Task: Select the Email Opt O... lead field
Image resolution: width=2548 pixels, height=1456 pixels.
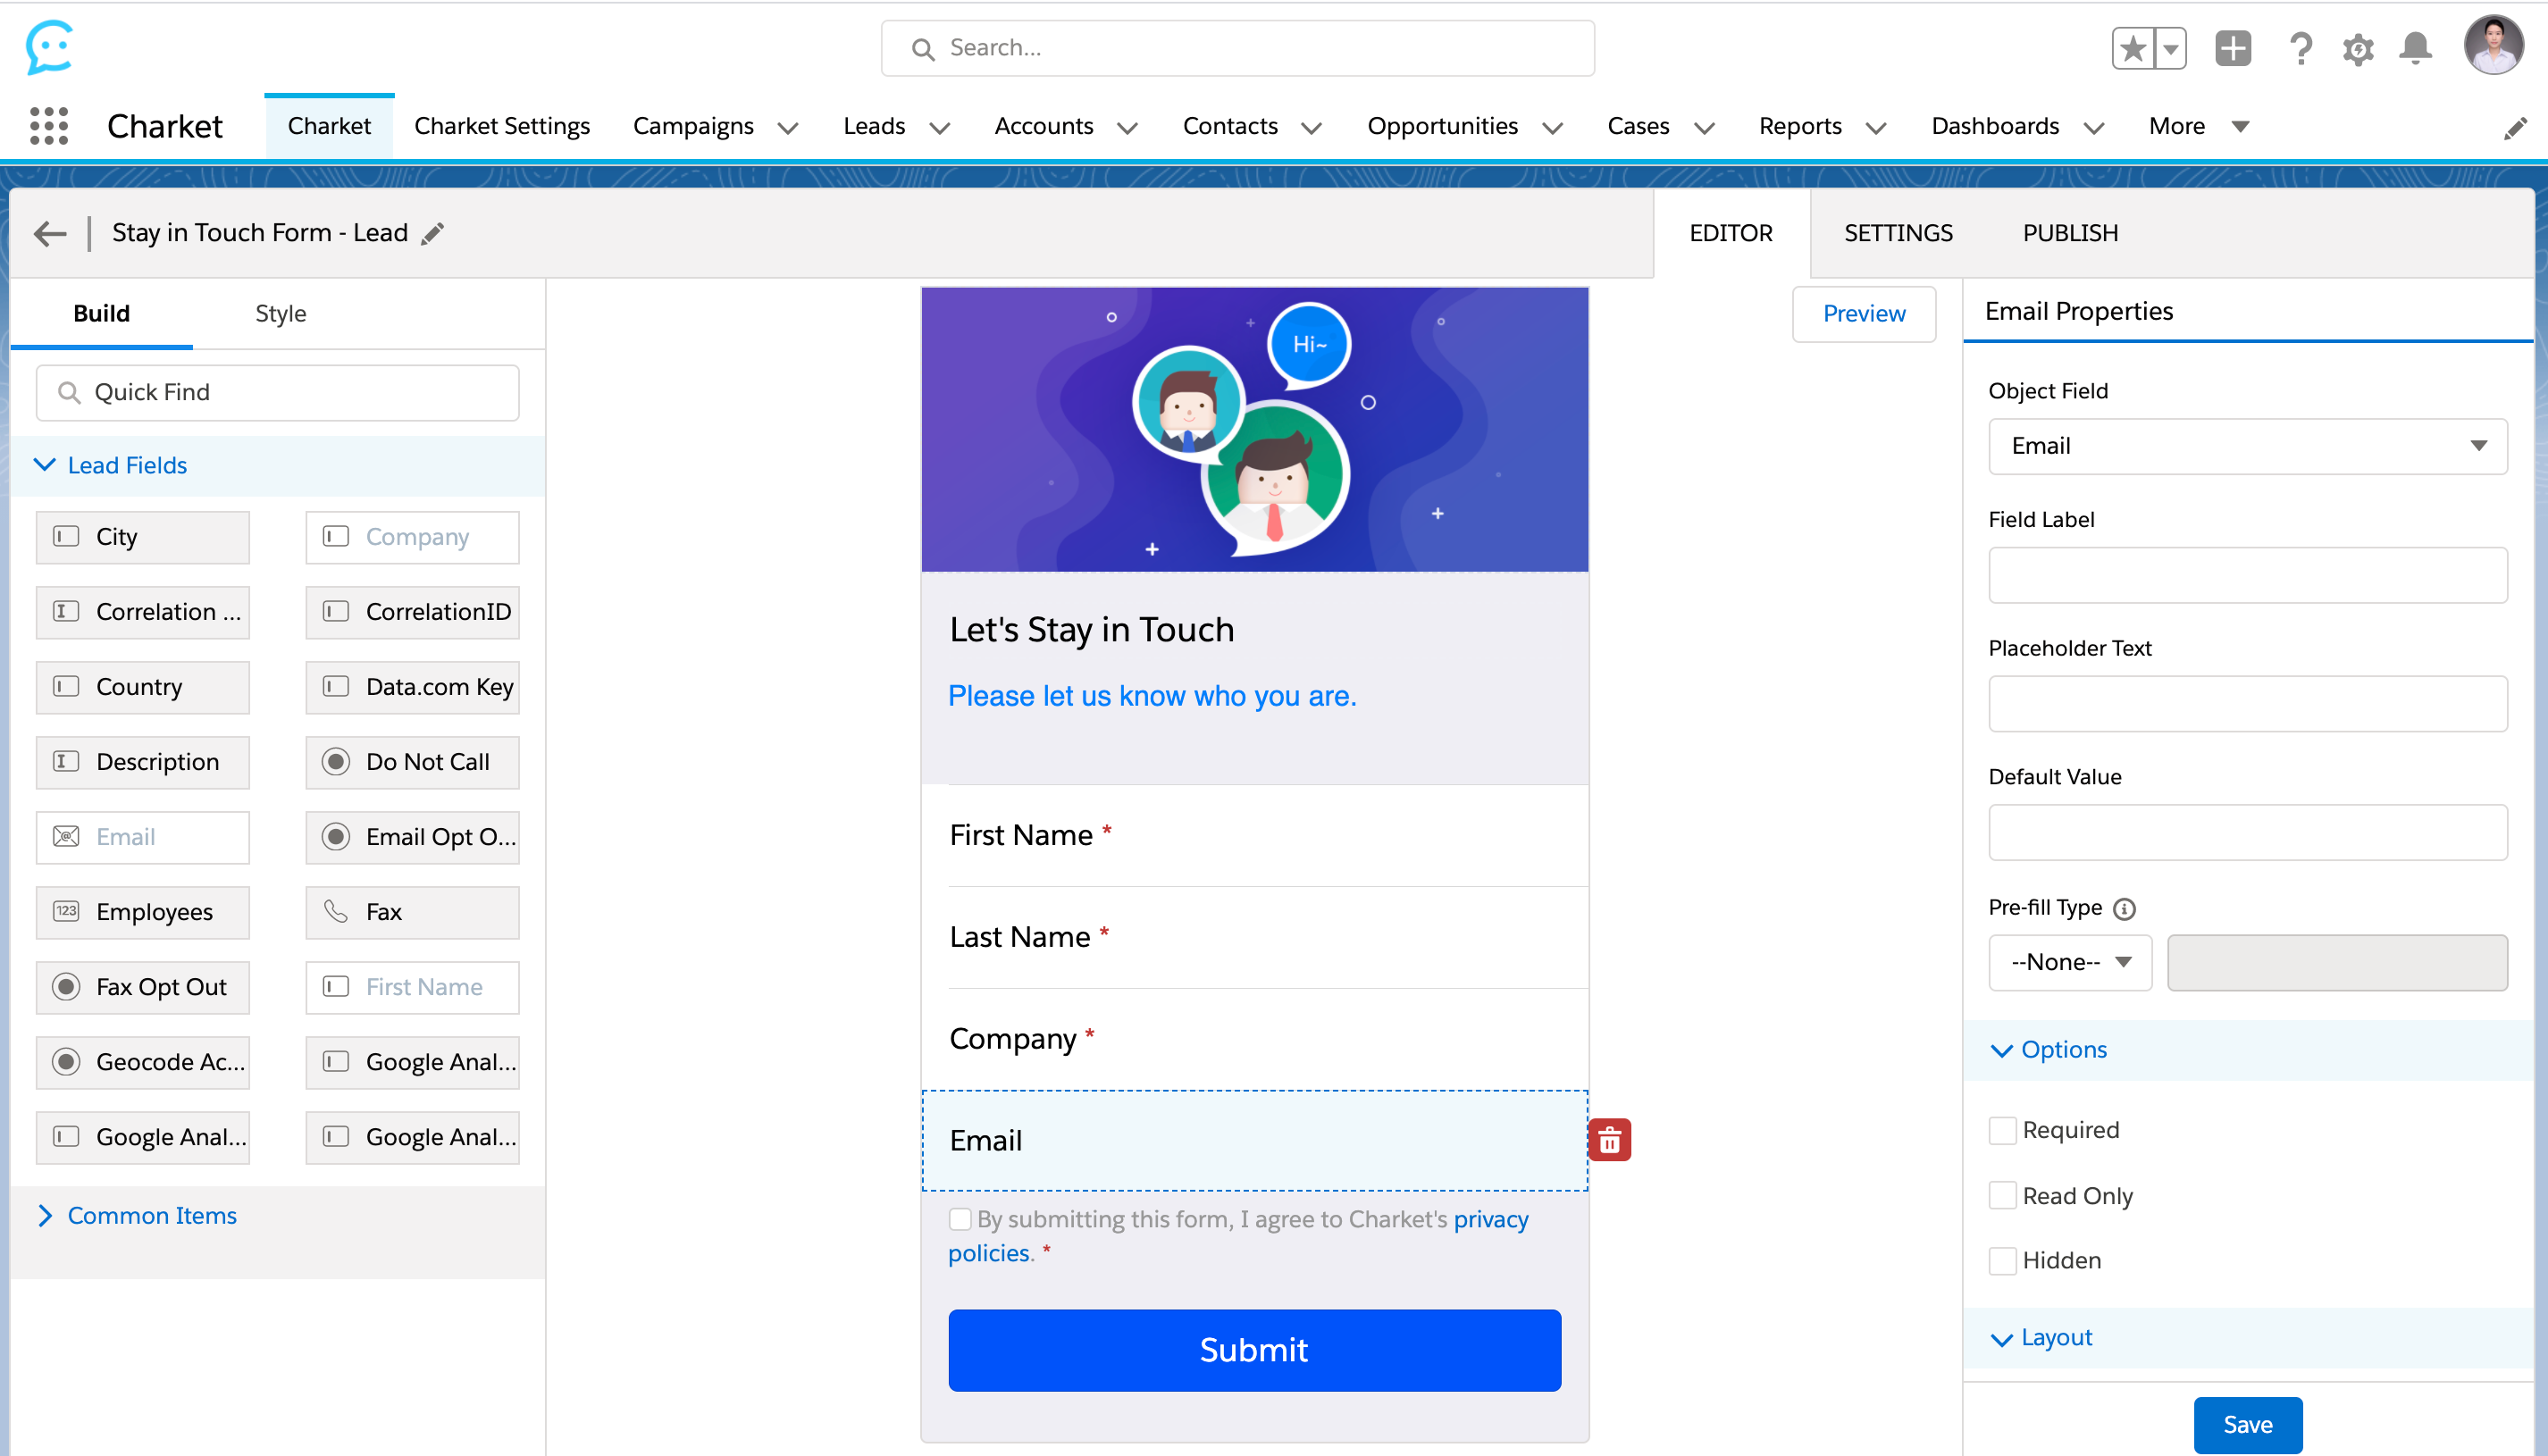Action: pos(412,837)
